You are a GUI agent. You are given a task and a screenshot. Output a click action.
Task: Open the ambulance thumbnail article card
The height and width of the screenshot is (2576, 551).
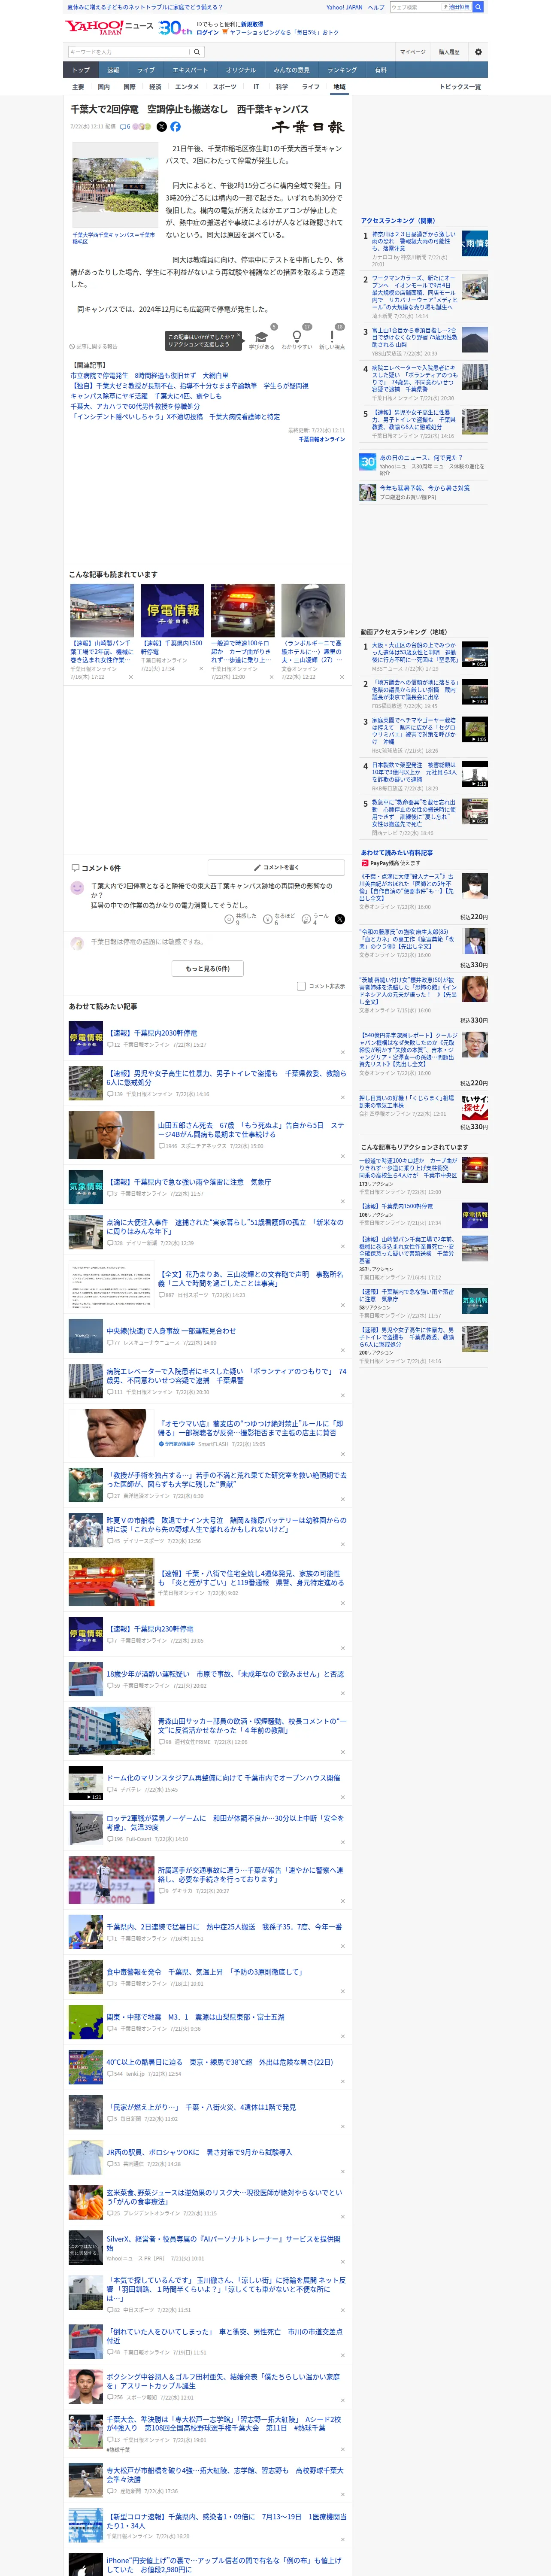pos(242,633)
